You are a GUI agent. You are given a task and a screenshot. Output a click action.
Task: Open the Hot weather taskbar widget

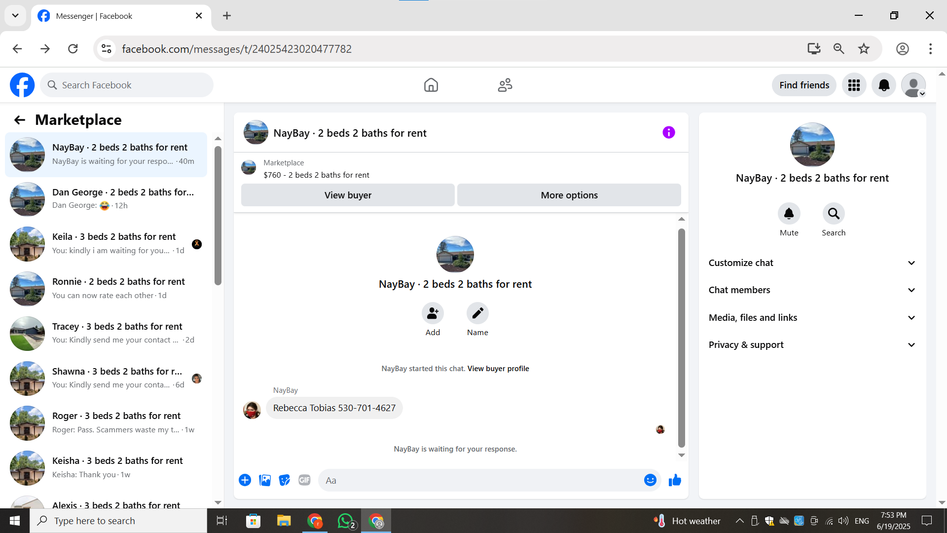coord(687,521)
